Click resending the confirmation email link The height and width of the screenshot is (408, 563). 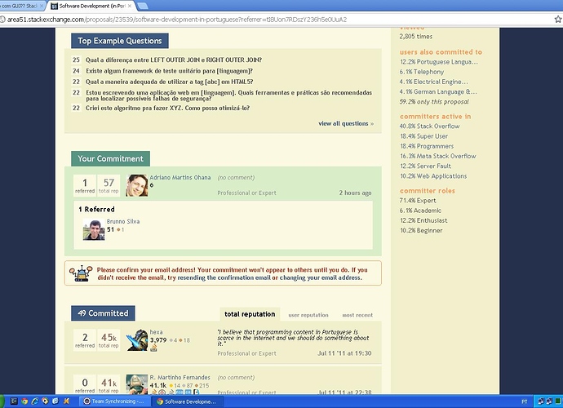[x=224, y=277]
